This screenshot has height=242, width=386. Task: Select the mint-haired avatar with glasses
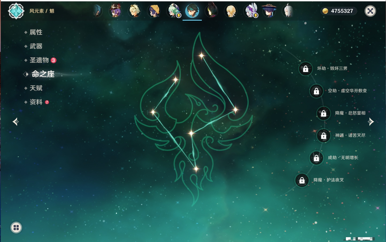click(173, 11)
